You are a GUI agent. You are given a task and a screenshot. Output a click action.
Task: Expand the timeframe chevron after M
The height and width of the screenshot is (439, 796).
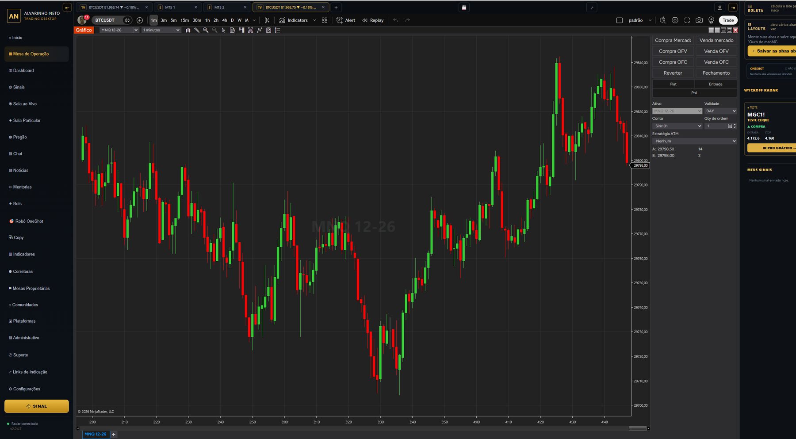(254, 20)
